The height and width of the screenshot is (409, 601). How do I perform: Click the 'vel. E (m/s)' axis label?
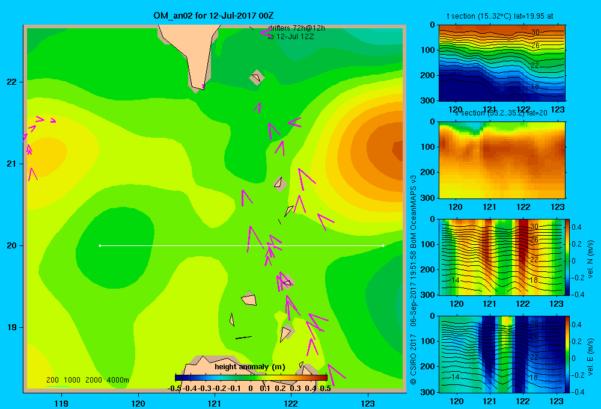pyautogui.click(x=591, y=356)
